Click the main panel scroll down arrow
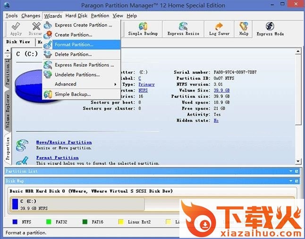The width and height of the screenshot is (305, 239). click(298, 161)
